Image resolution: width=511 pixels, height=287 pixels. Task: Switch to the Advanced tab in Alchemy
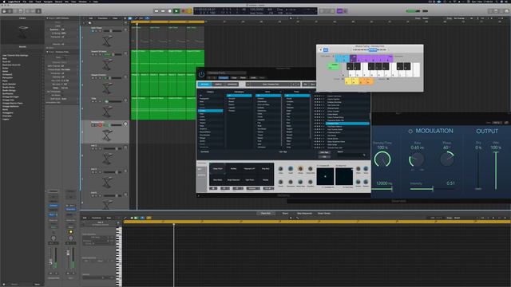[232, 85]
